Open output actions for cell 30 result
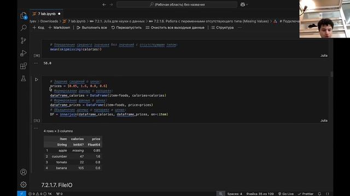Screen dimensions: 350x196 (x=36, y=63)
